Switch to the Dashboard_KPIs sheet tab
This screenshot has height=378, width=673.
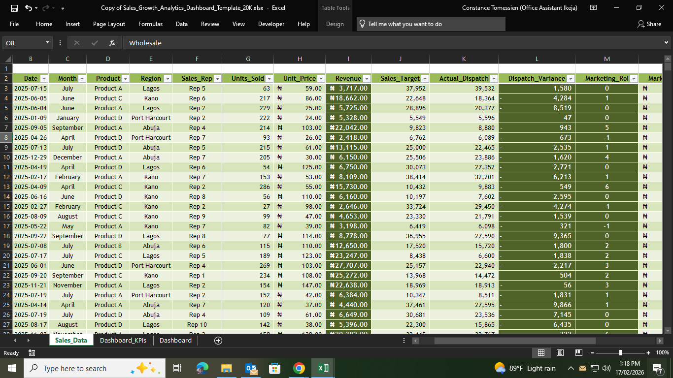point(123,340)
